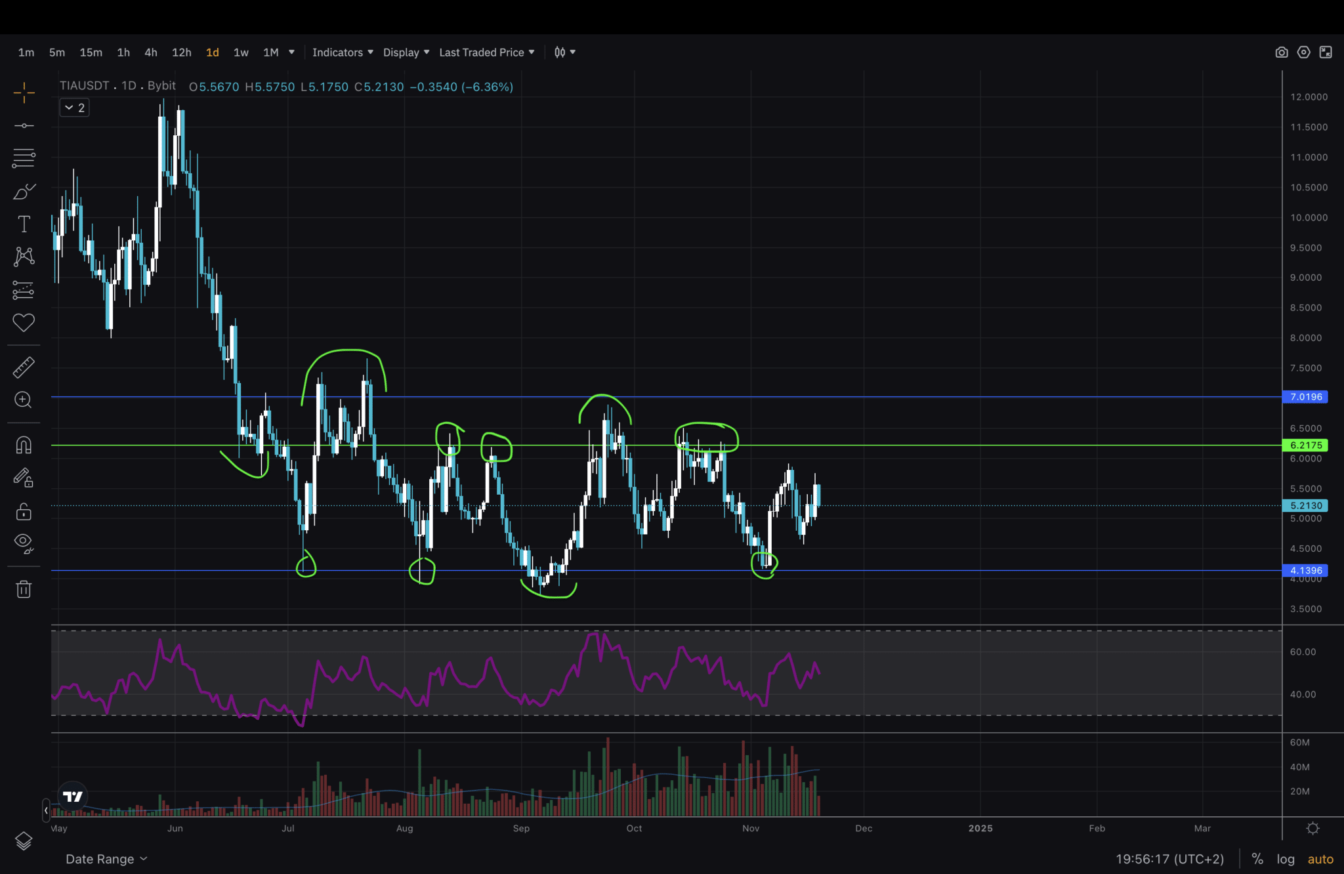Switch to 15m timeframe
The image size is (1344, 874).
click(91, 52)
